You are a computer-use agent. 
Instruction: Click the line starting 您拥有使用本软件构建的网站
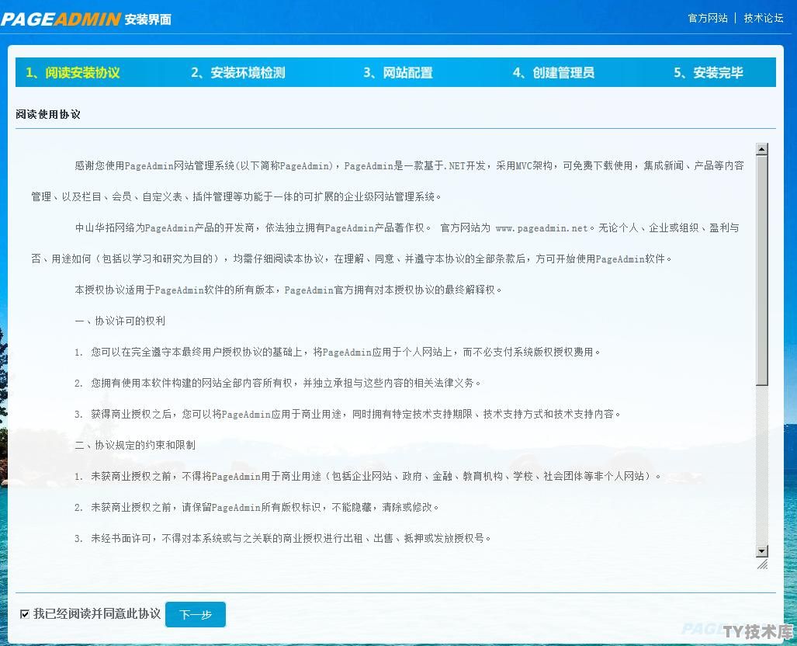(x=278, y=383)
